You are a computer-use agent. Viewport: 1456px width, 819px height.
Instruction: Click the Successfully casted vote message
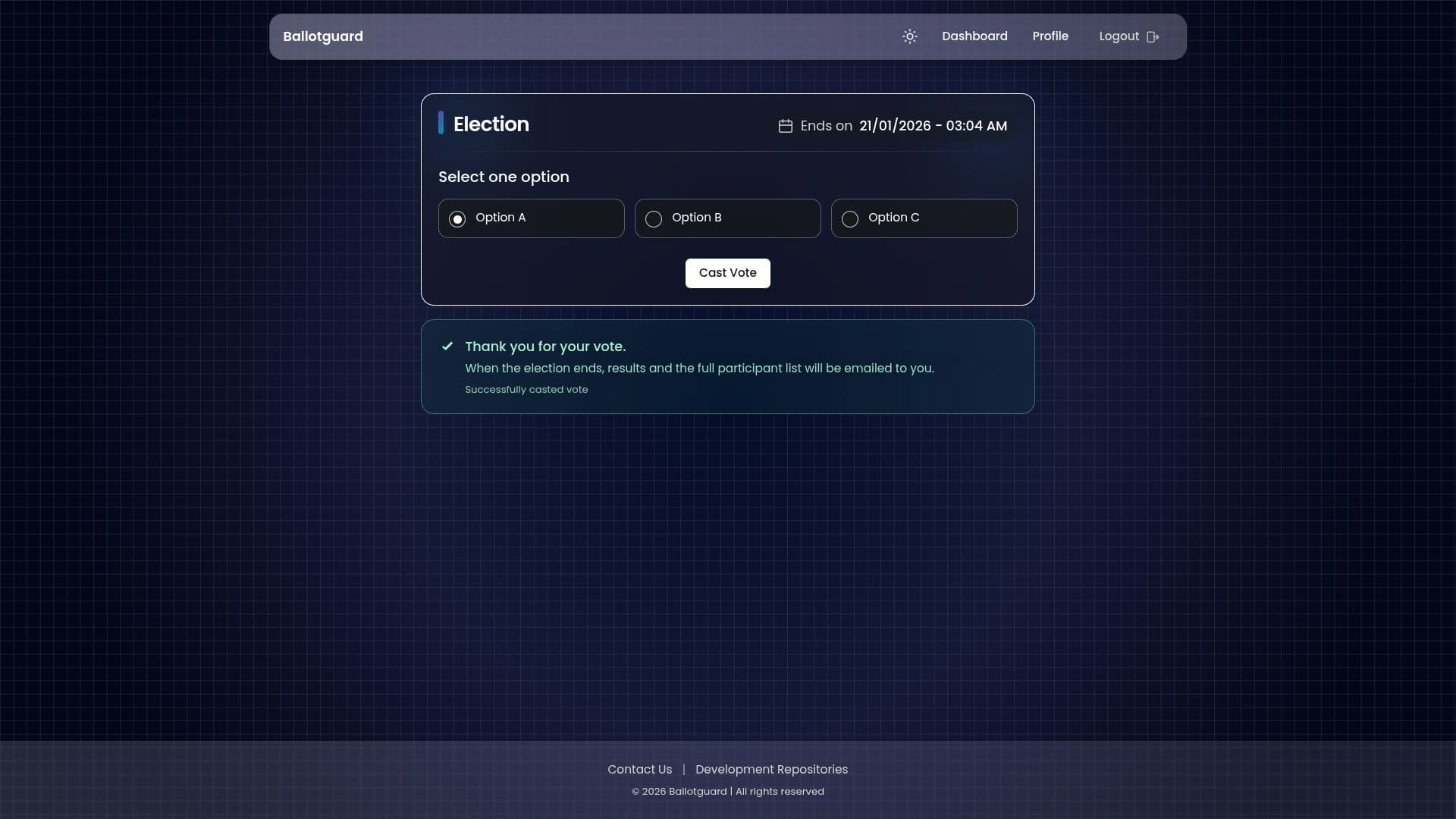coord(526,389)
